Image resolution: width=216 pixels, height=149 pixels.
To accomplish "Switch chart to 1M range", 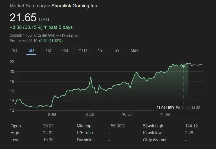I will tap(48, 51).
